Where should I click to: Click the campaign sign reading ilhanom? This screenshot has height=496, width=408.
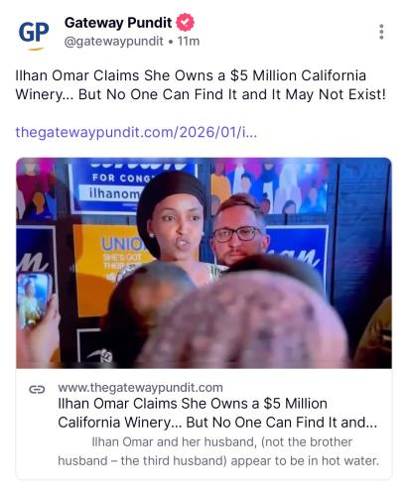click(x=112, y=193)
